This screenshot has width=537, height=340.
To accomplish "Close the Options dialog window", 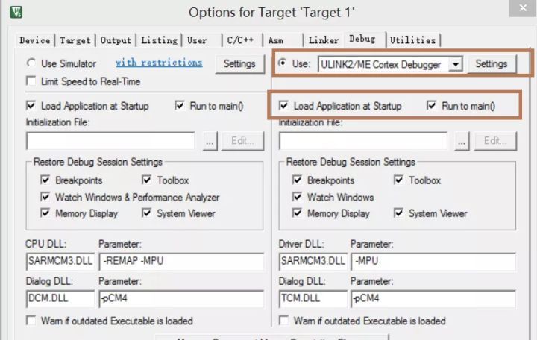I will [x=519, y=11].
